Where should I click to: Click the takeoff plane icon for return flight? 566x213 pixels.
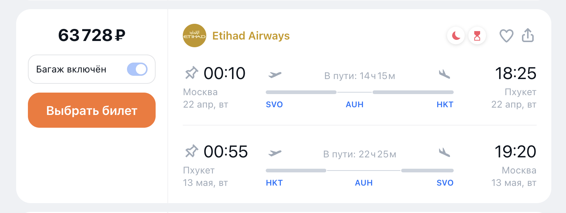pos(275,153)
